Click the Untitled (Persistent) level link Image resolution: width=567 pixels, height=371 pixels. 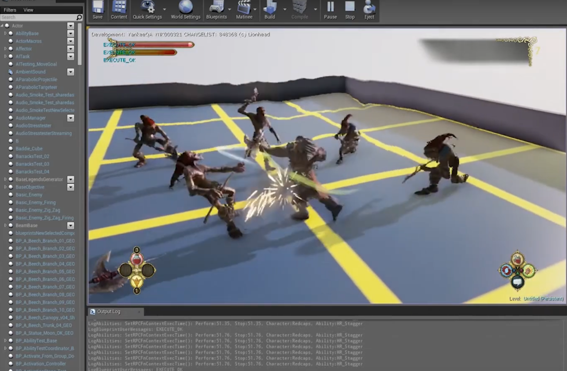tap(543, 299)
